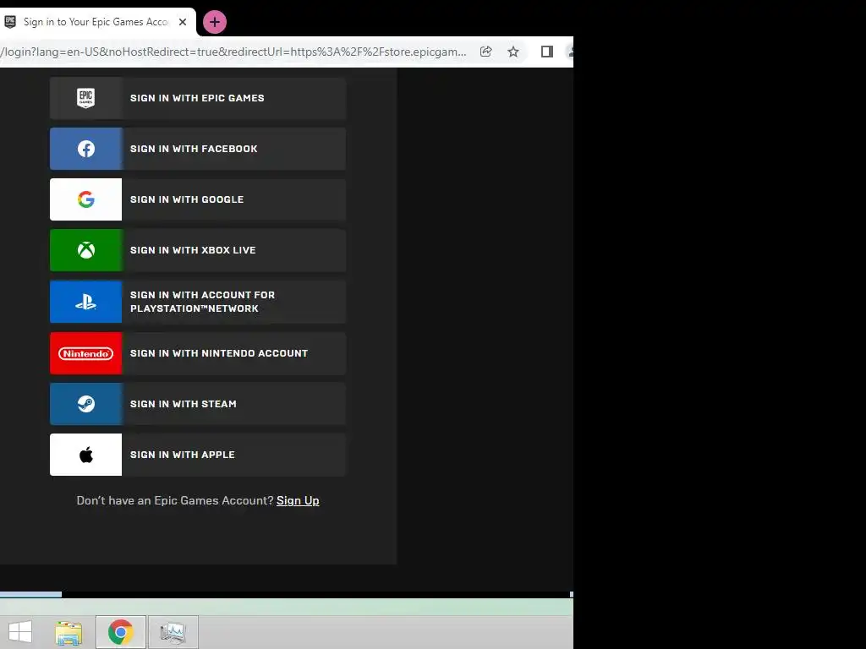Choose Sign In with Google

pos(198,199)
